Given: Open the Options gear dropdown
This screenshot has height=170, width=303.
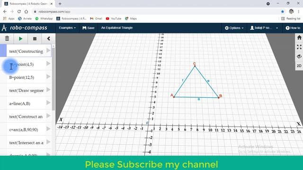Looking at the screenshot, I should [x=234, y=28].
